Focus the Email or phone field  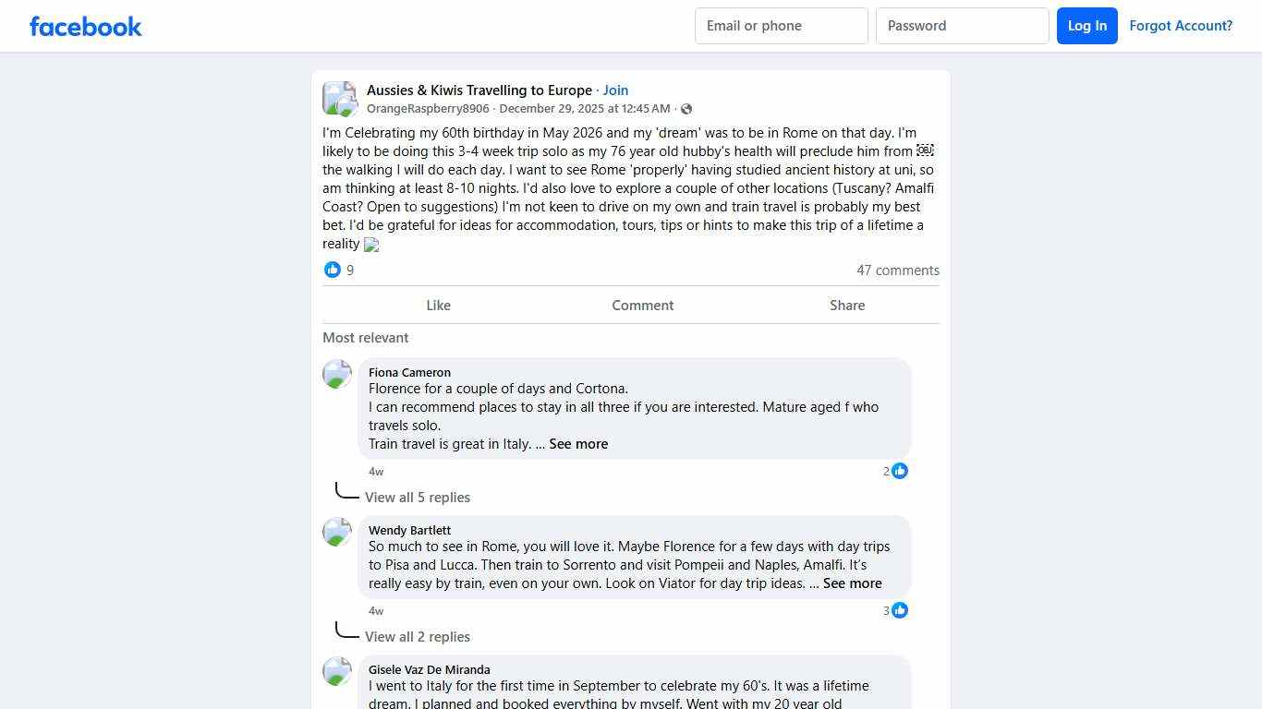[x=782, y=26]
